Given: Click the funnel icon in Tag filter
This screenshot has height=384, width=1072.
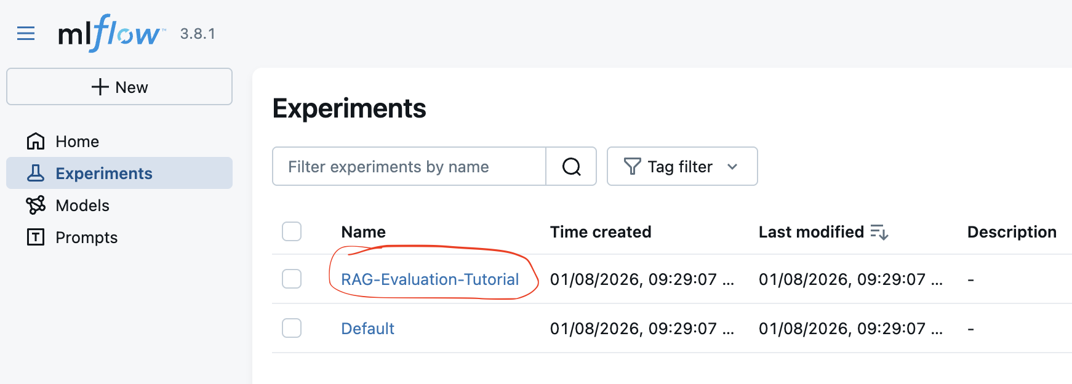Looking at the screenshot, I should 632,167.
